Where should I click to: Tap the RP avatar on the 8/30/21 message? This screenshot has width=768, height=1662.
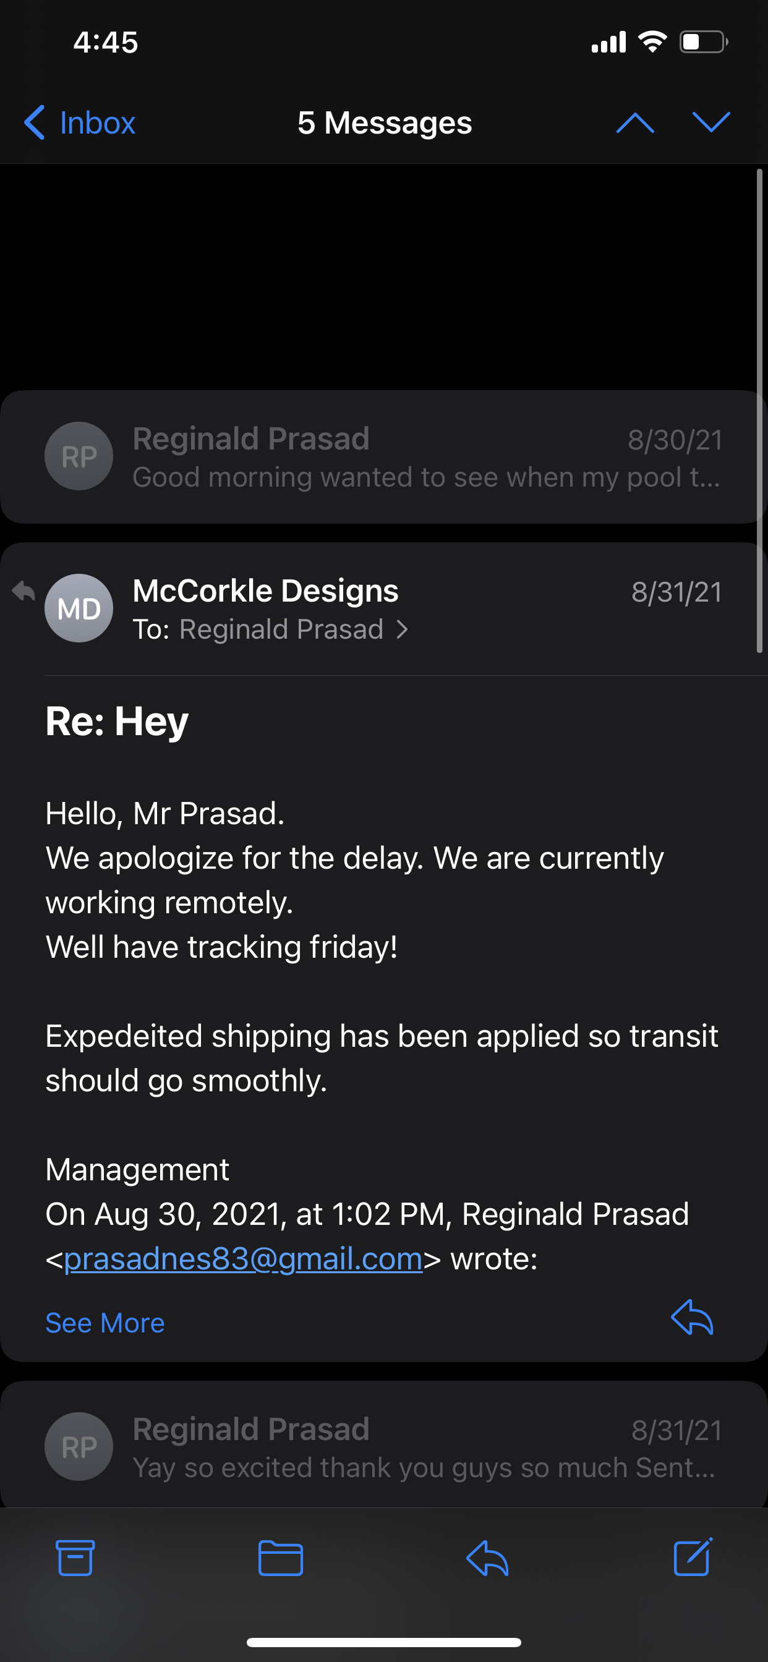79,456
